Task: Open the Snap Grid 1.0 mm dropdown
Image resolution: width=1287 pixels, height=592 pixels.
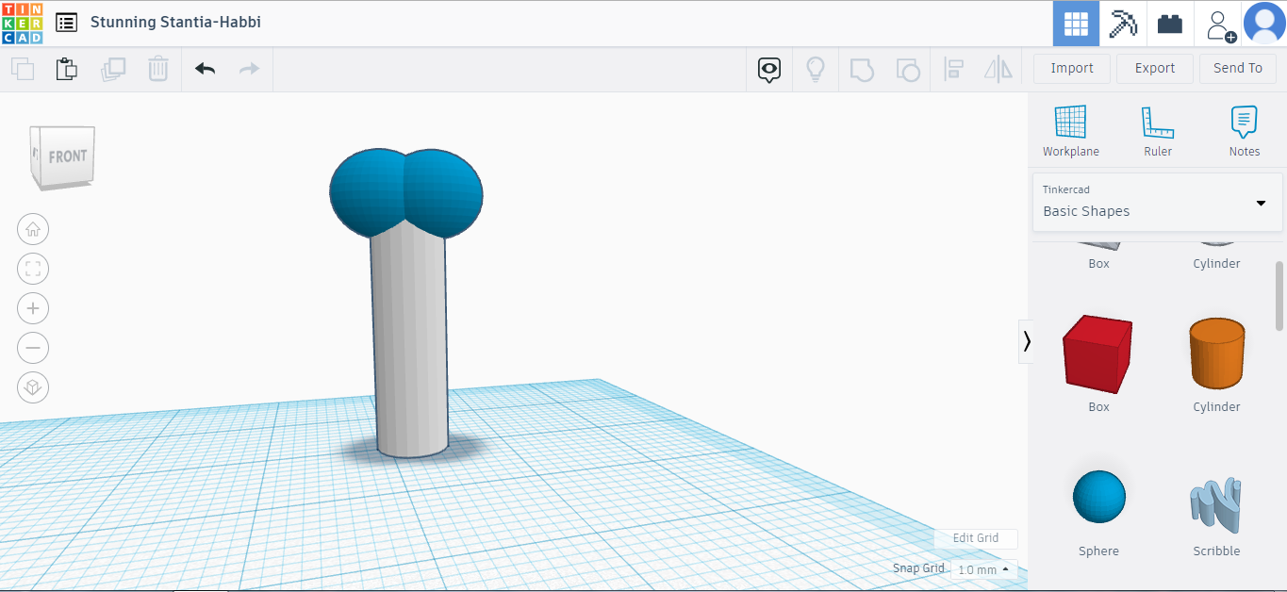Action: [983, 569]
